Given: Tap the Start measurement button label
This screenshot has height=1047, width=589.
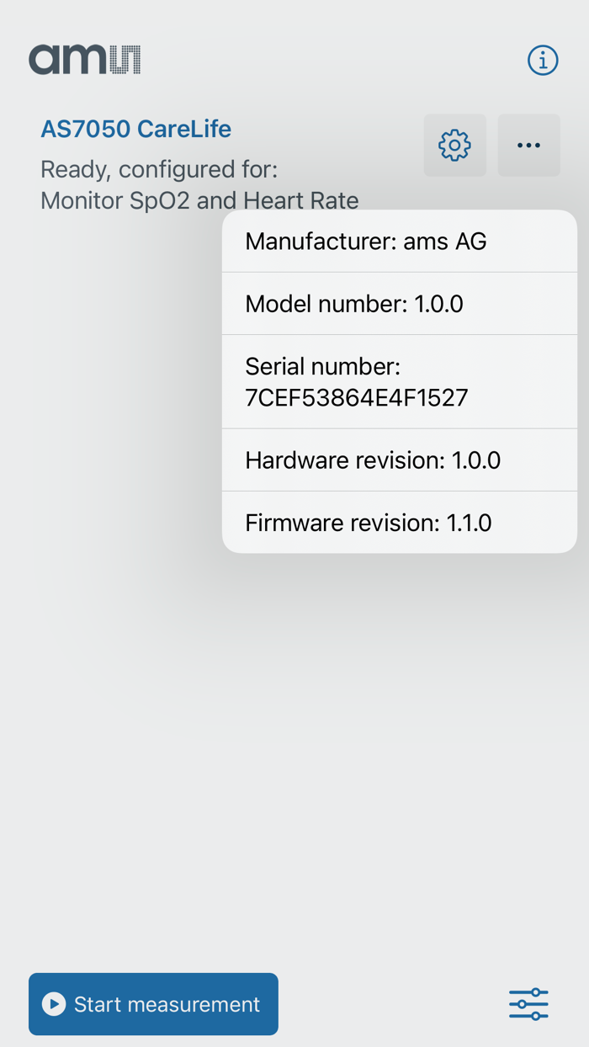Looking at the screenshot, I should (167, 1004).
